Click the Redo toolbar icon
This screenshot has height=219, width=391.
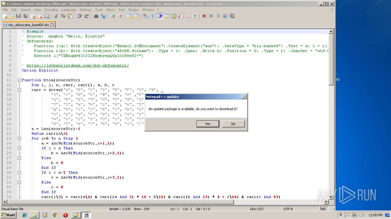[87, 16]
